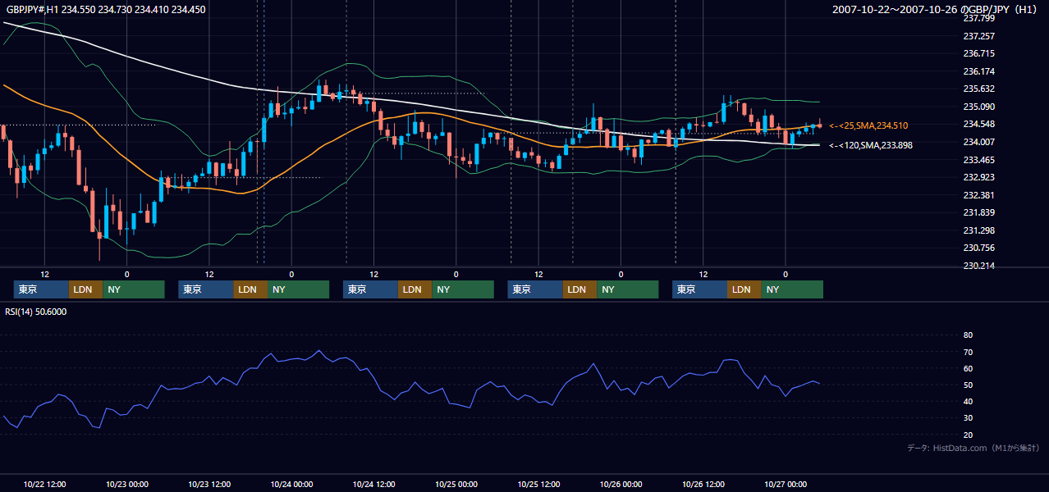
Task: Click RSI scale value 80
Action: coord(968,335)
